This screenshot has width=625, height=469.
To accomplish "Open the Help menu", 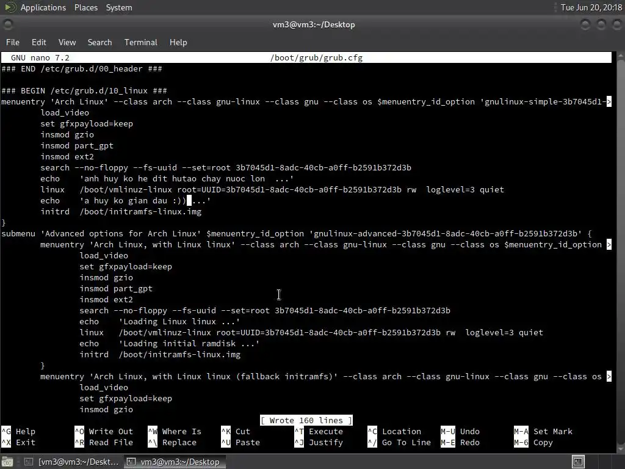I will click(178, 42).
